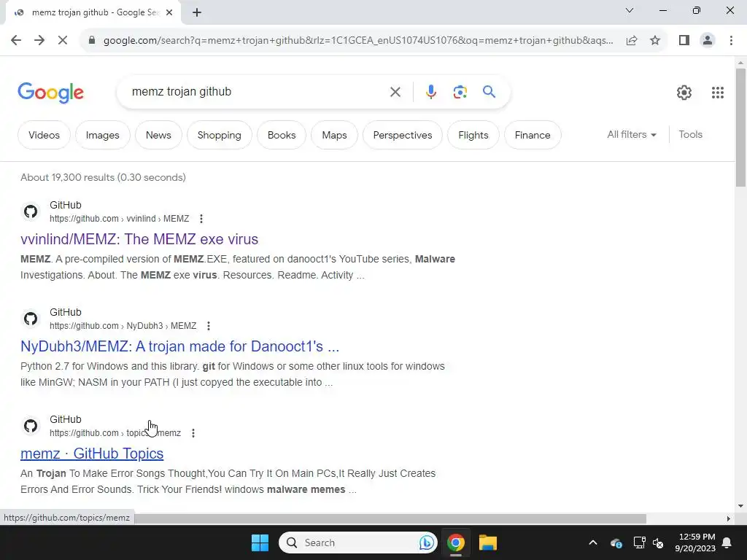This screenshot has height=560, width=747.
Task: View site information via the lock icon
Action: [x=92, y=40]
